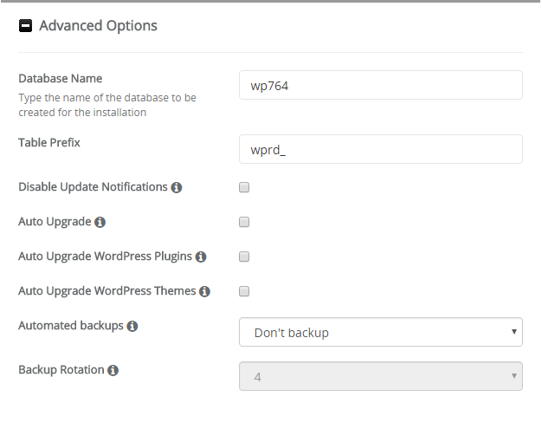The width and height of the screenshot is (542, 429).
Task: Check Auto Upgrade WordPress Themes box
Action: point(244,291)
